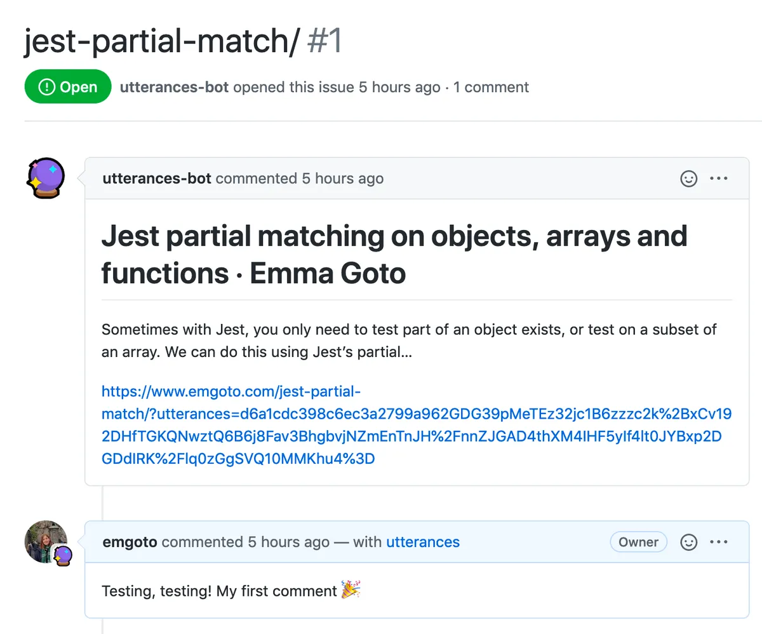
Task: Open the reaction smiley on utterances-bot comment
Action: [x=688, y=179]
